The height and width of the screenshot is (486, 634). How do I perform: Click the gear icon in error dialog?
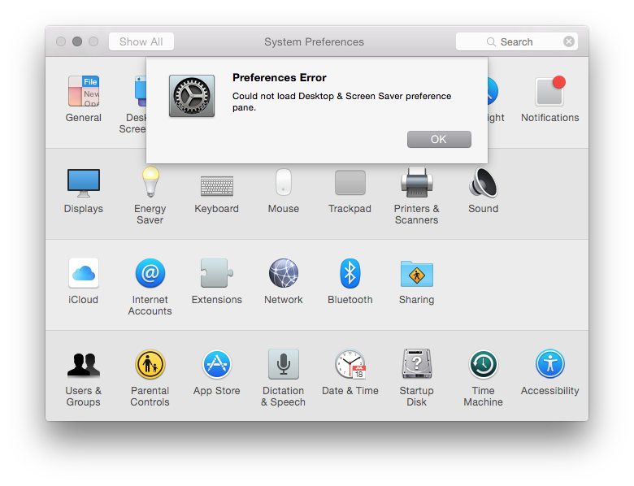tap(192, 96)
